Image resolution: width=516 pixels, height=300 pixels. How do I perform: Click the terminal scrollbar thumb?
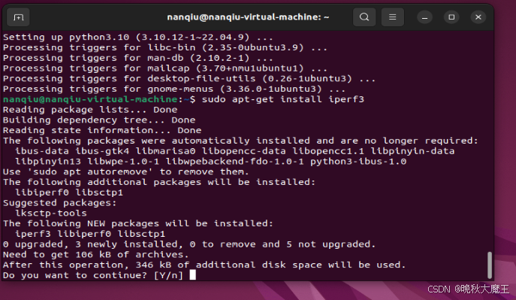pos(490,265)
